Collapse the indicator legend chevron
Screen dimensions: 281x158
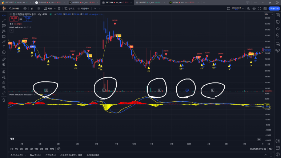coord(11,31)
